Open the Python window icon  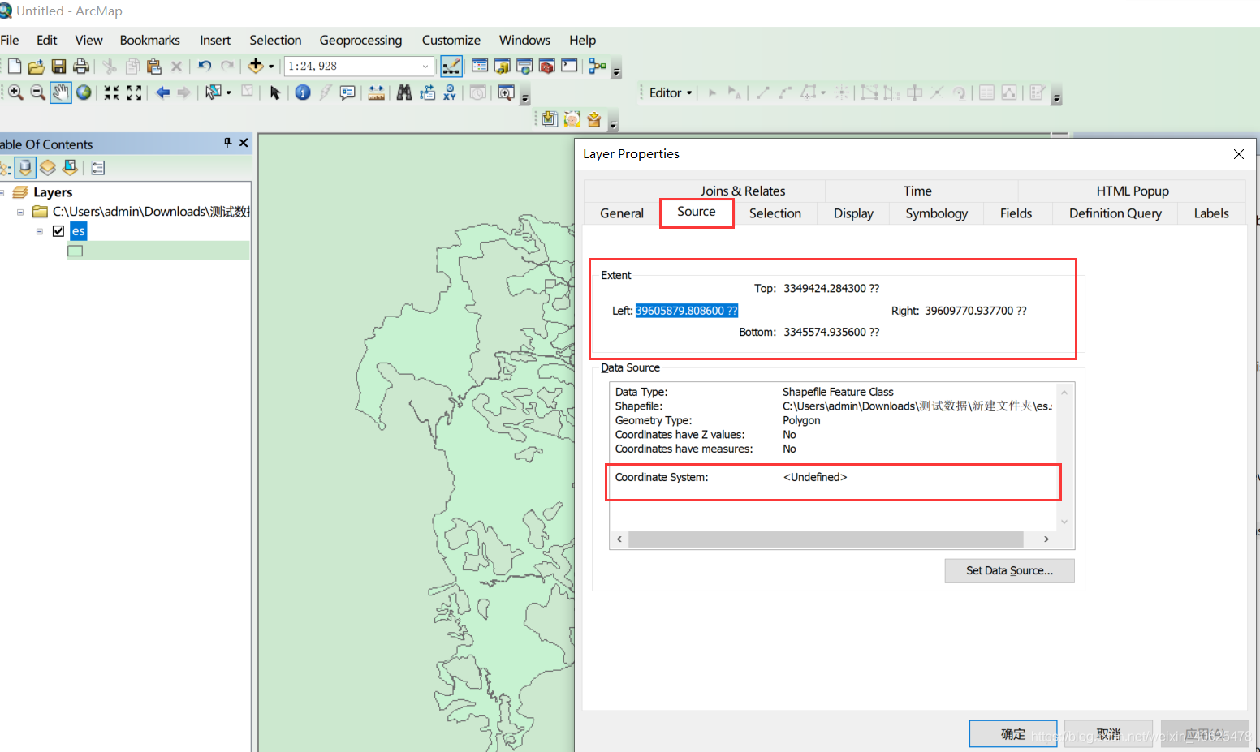click(x=569, y=66)
